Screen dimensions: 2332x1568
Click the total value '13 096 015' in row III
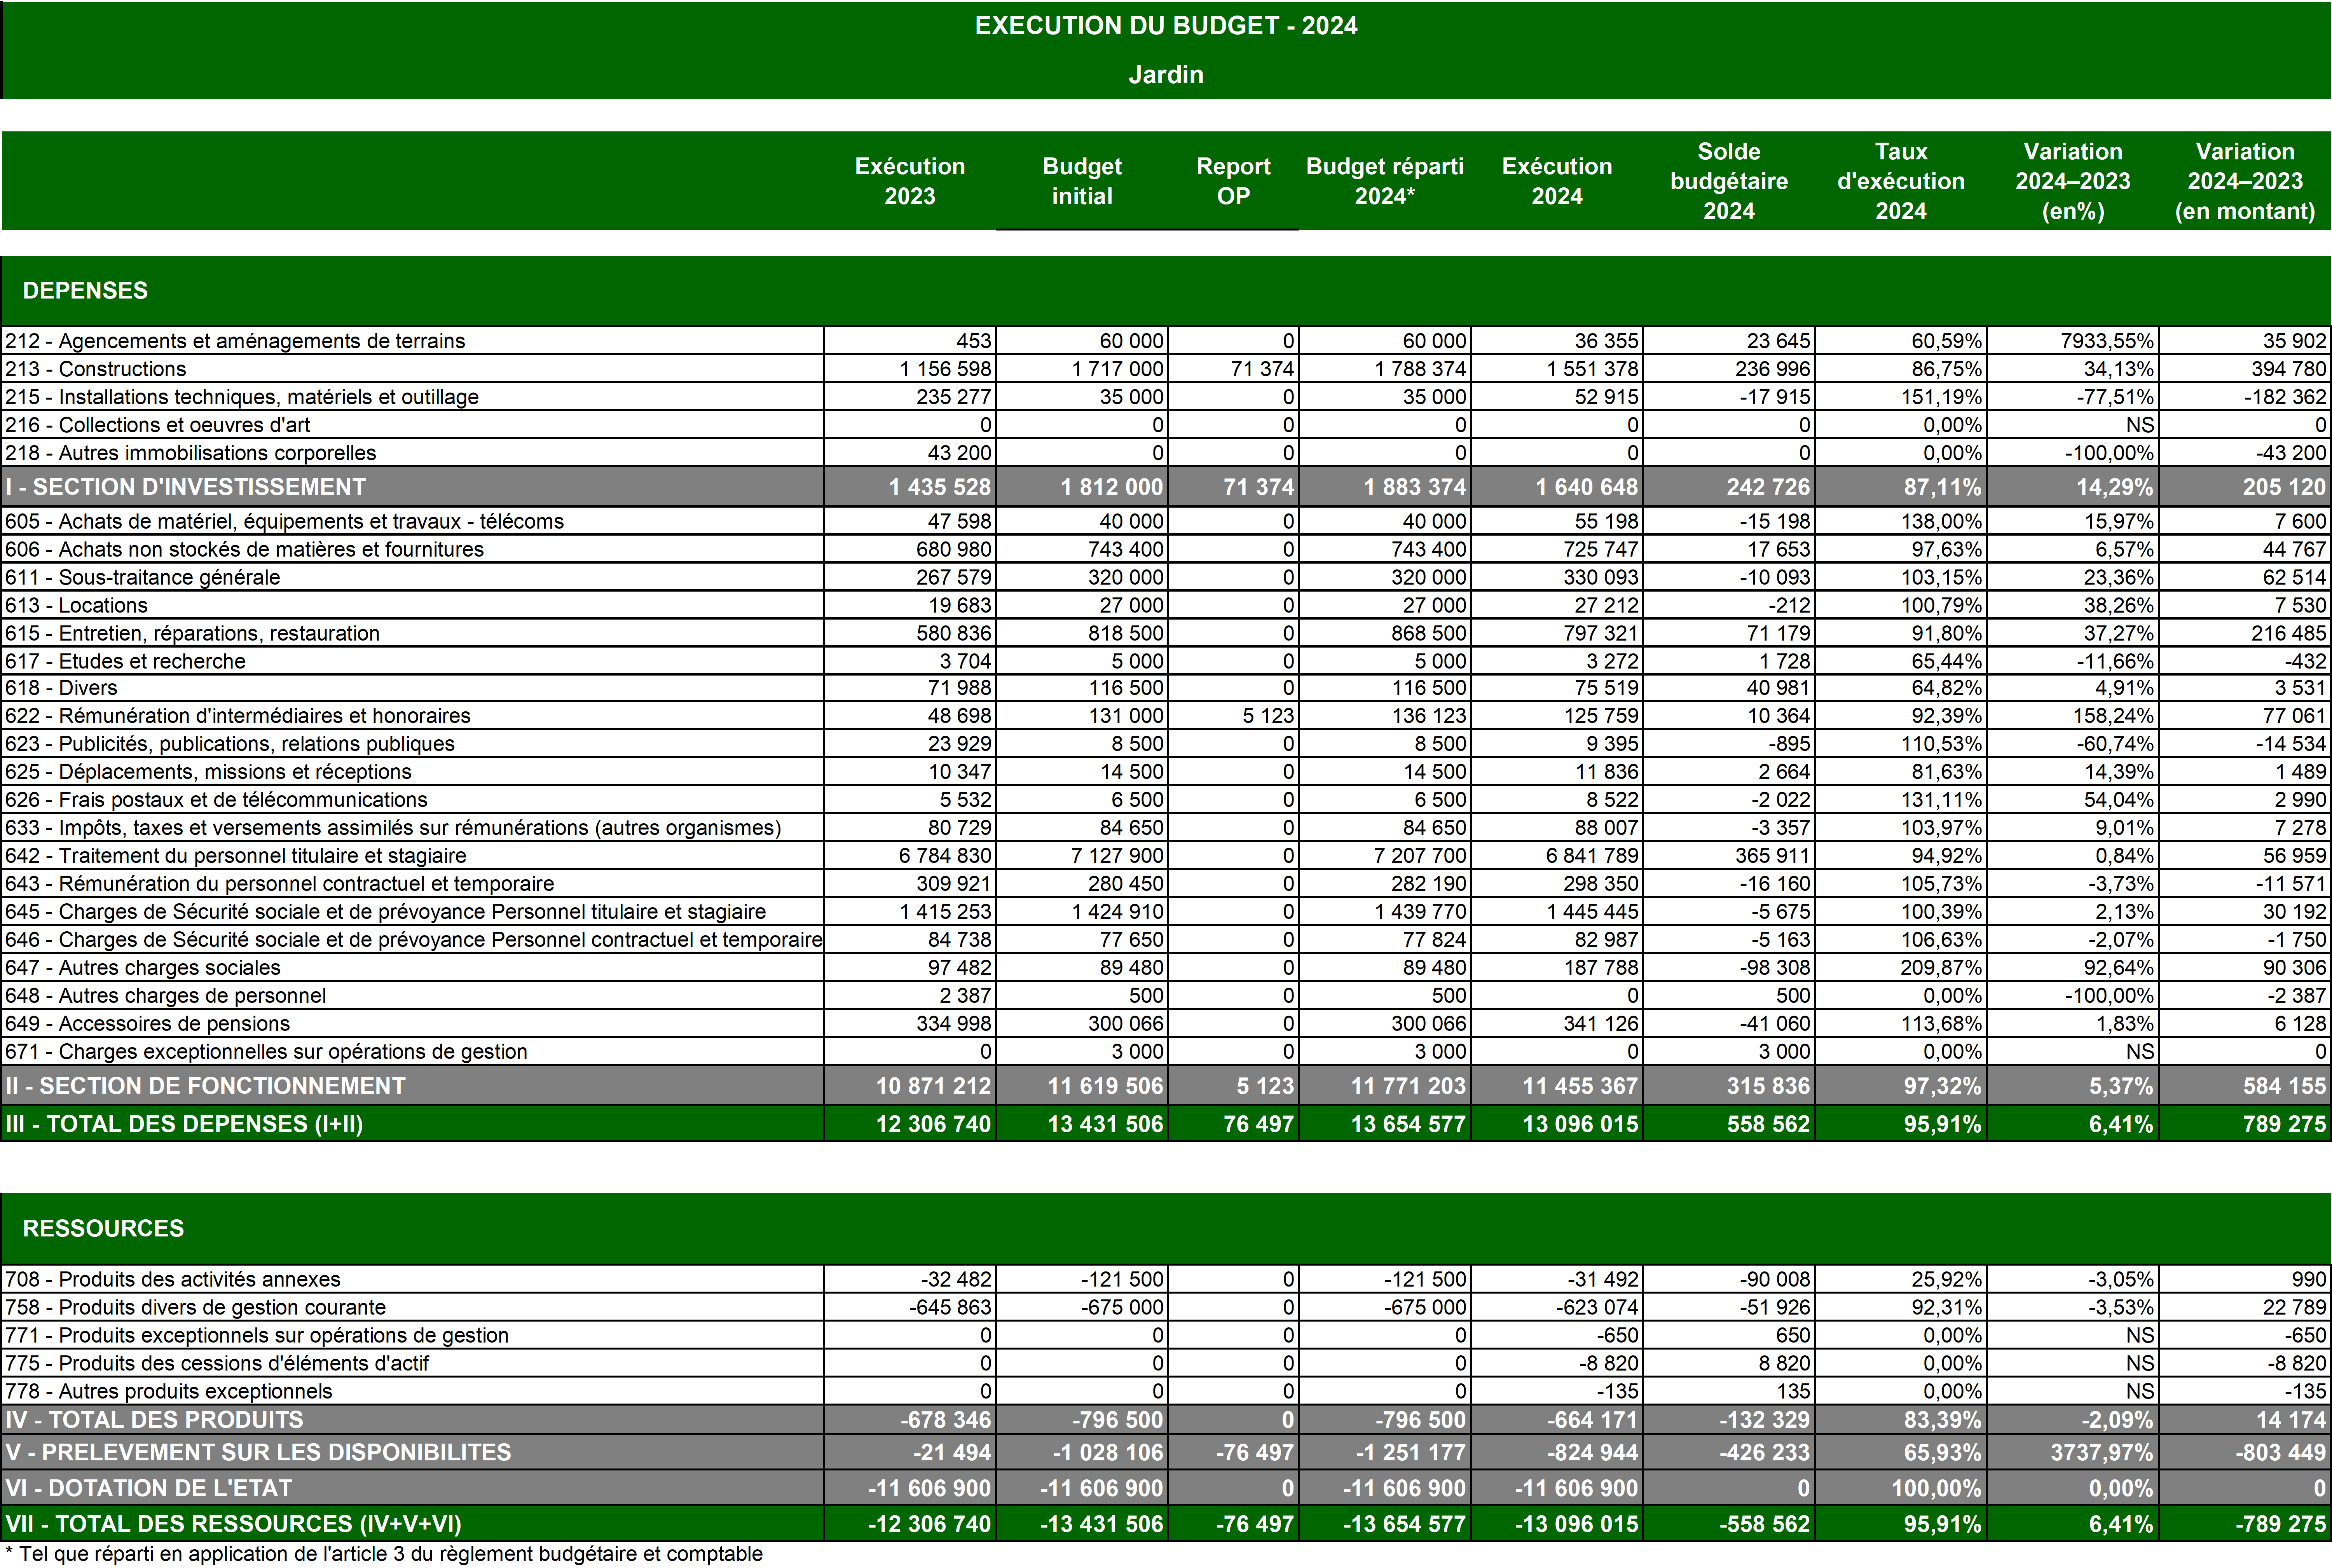tap(1580, 1124)
